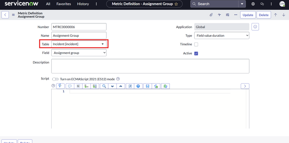
Task: Save script with the floppy disk icon
Action: 148,86
